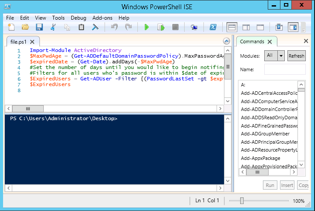Viewport: 315px width, 211px height.
Task: Click the console pane scroll down arrow
Action: tap(227, 181)
